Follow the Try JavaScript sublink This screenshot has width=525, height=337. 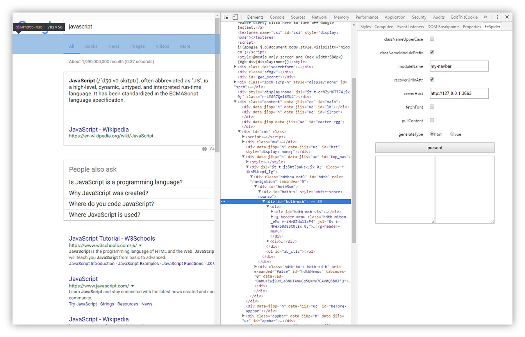tap(83, 304)
